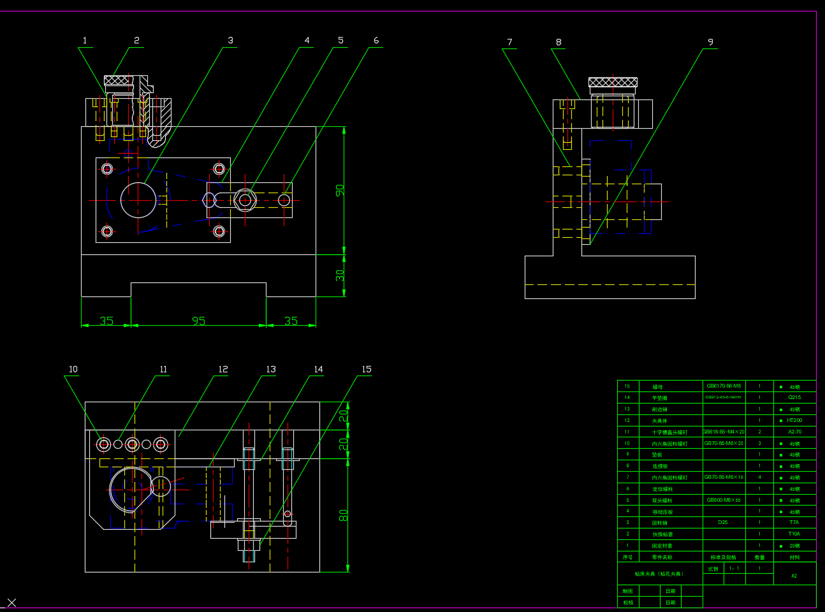Click the large circular hole in front view
Image resolution: width=825 pixels, height=612 pixels.
tap(138, 200)
